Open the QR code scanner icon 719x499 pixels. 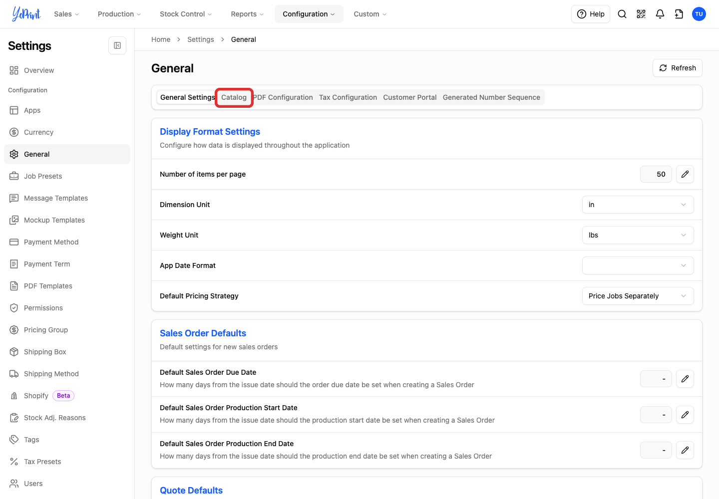pyautogui.click(x=641, y=14)
